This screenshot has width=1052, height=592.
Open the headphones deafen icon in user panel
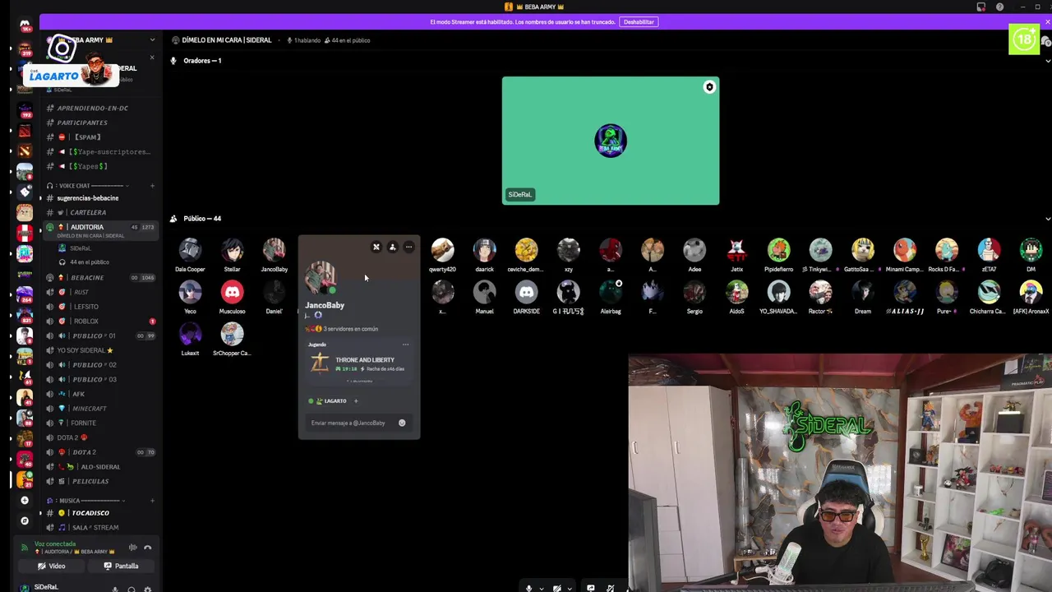[x=131, y=589]
